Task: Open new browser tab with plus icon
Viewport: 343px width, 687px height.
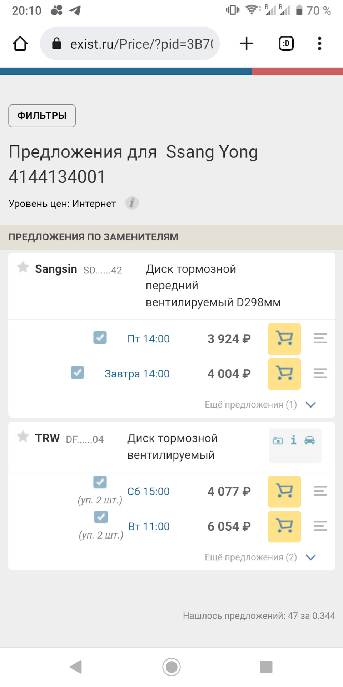Action: [x=246, y=44]
